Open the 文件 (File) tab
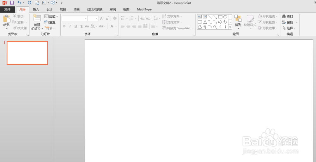Viewport: 316px width, 162px height. coord(8,9)
